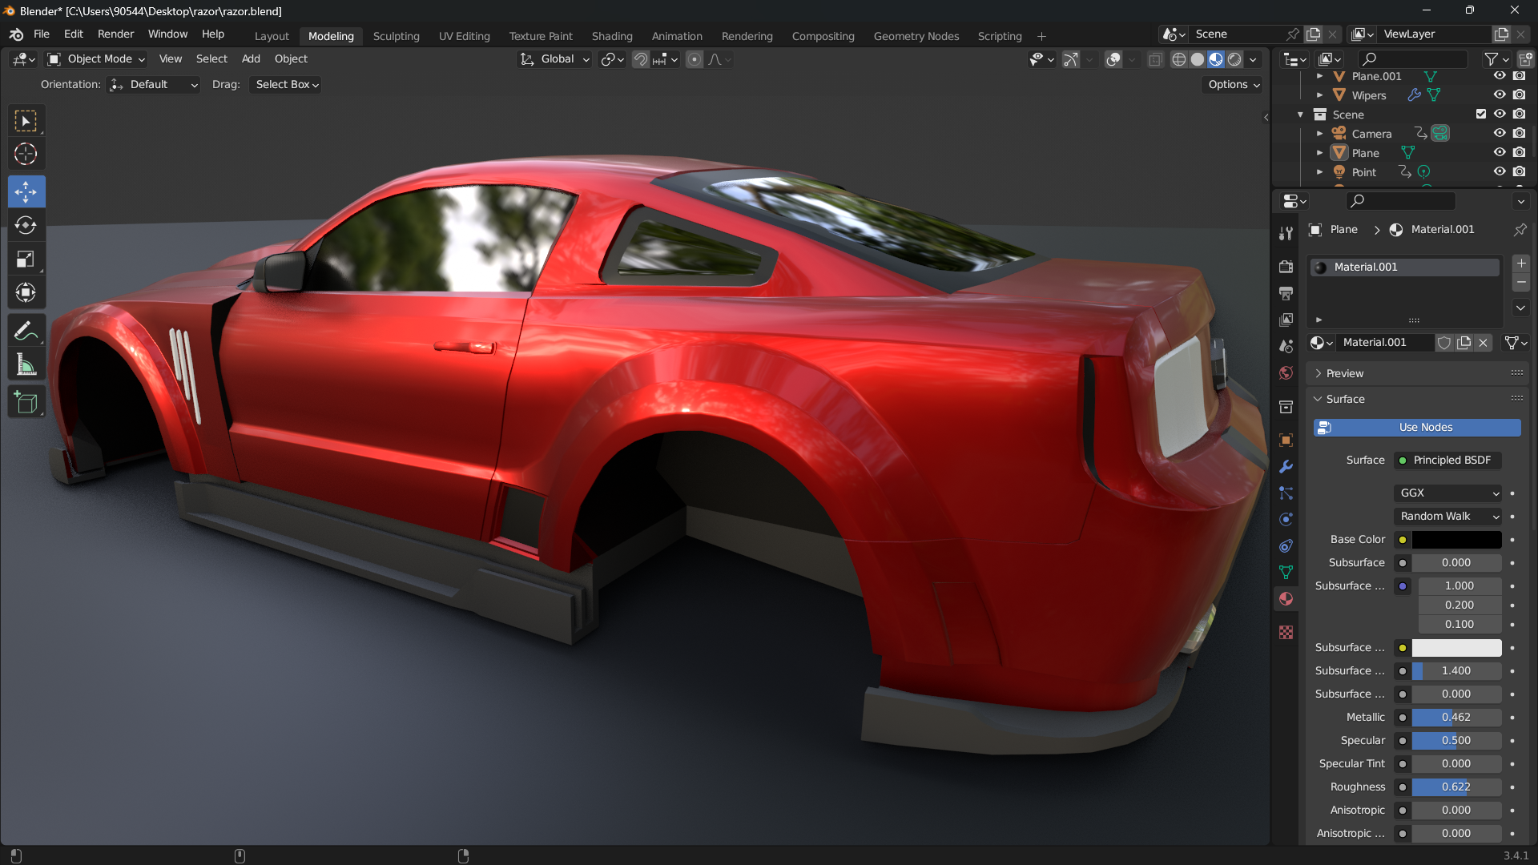Open the Modifier properties wrench tab

[x=1286, y=467]
